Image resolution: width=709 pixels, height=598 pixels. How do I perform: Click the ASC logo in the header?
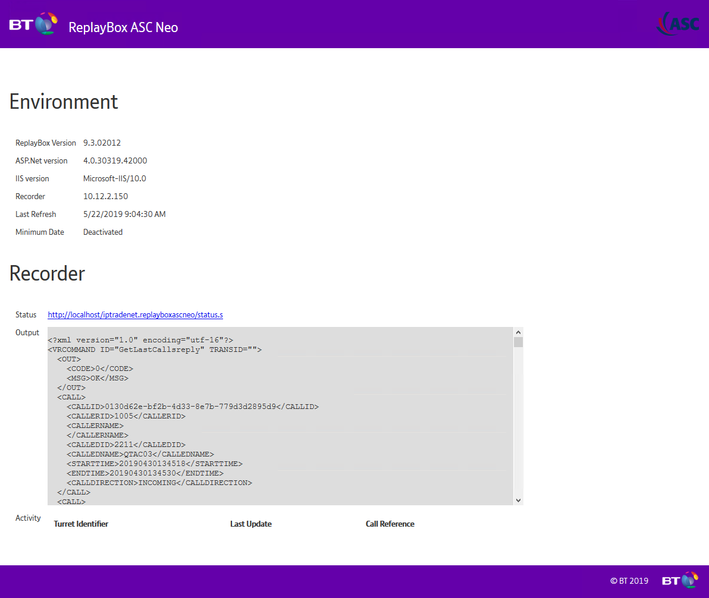pos(678,24)
